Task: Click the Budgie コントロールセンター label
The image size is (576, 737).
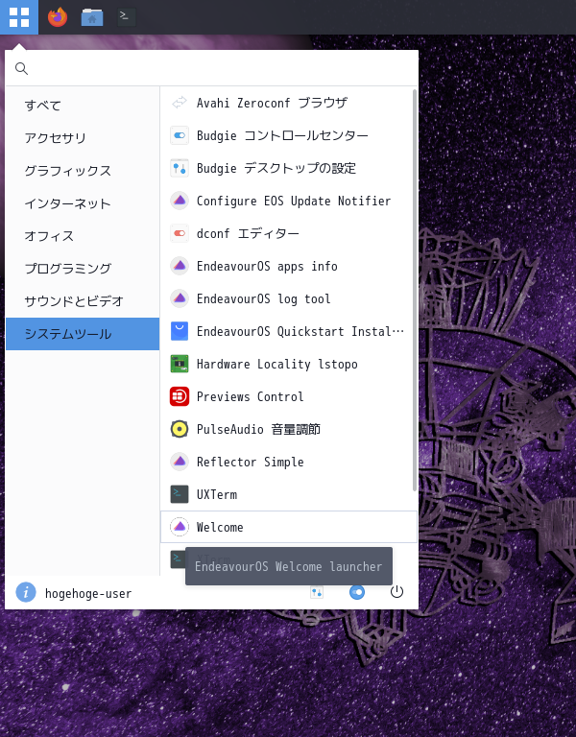Action: (x=282, y=135)
